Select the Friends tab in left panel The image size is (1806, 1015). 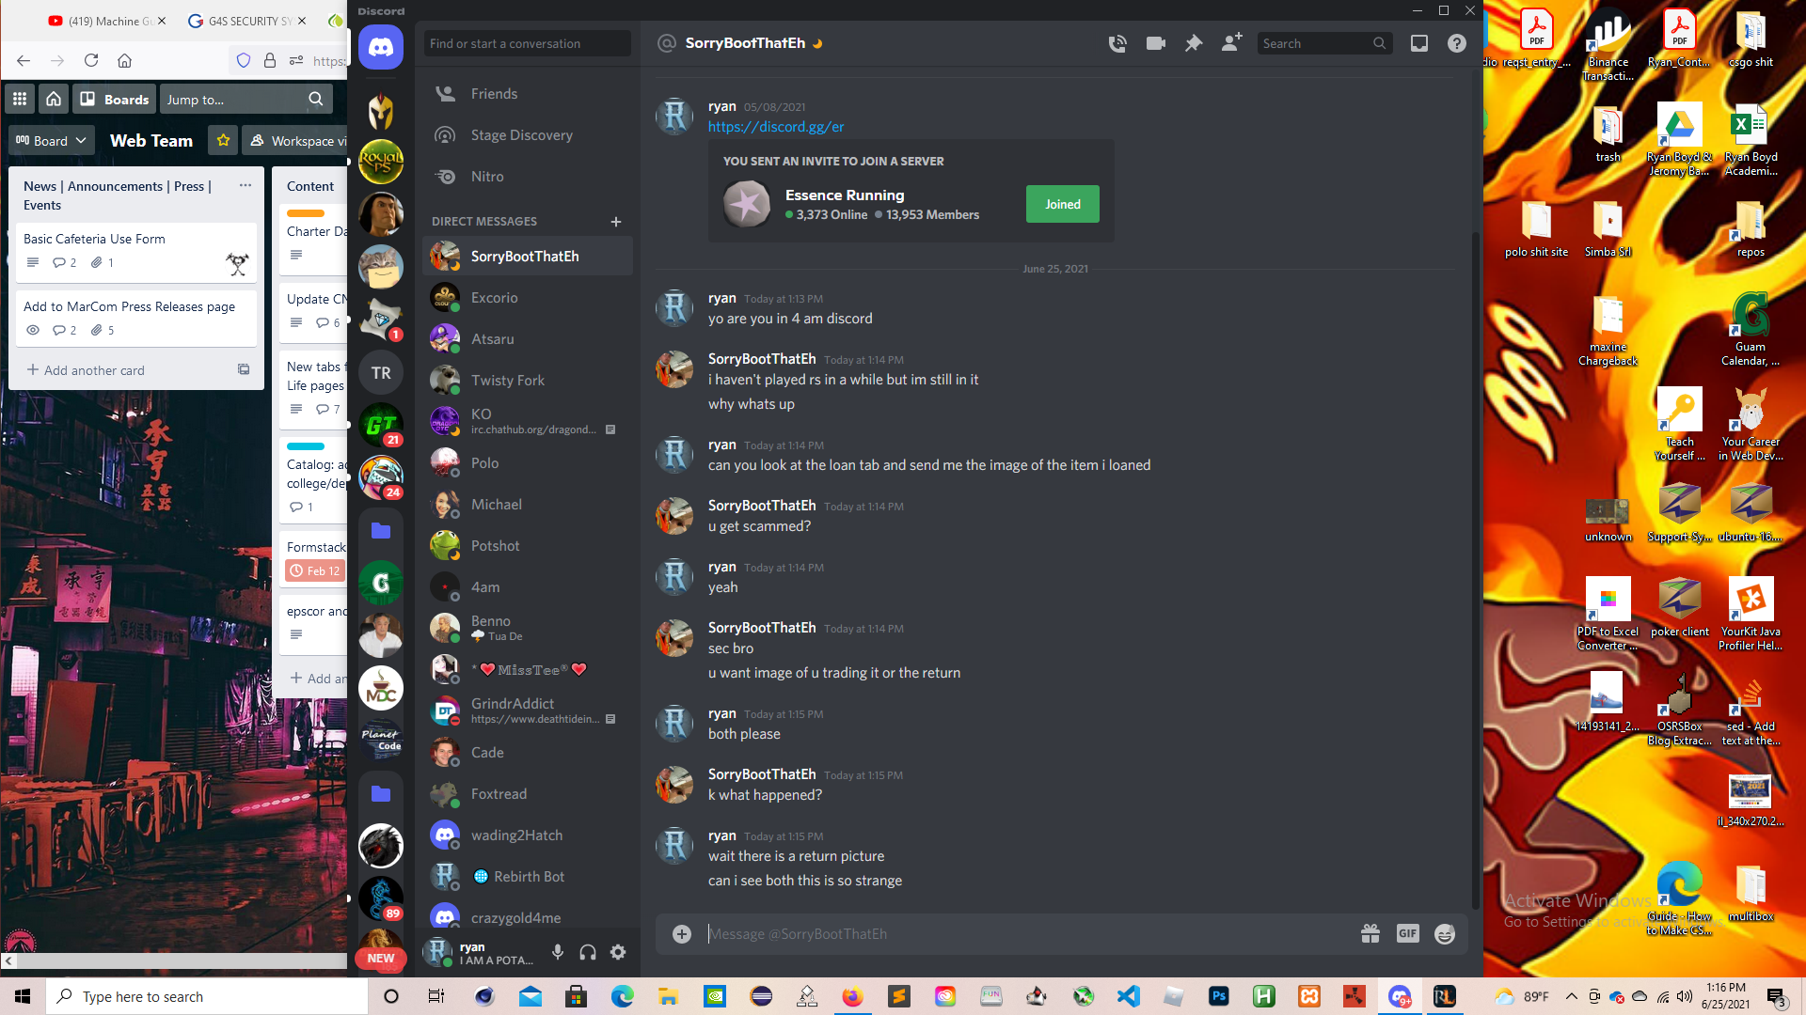pyautogui.click(x=493, y=93)
